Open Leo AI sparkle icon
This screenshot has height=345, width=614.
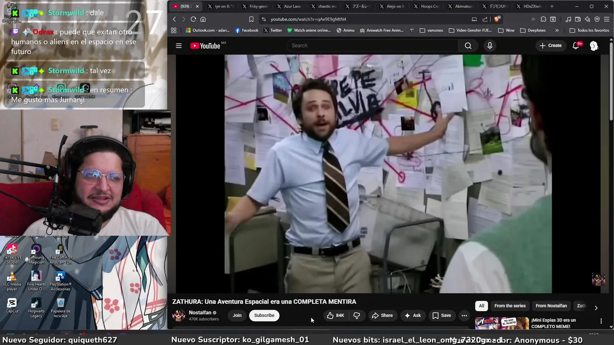588,19
